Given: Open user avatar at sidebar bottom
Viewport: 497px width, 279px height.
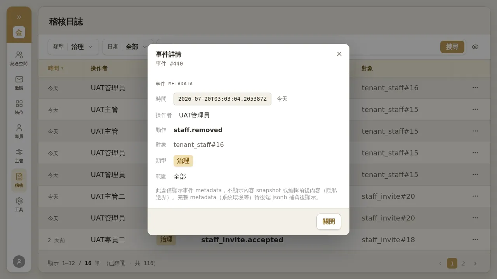Looking at the screenshot, I should click(x=19, y=262).
